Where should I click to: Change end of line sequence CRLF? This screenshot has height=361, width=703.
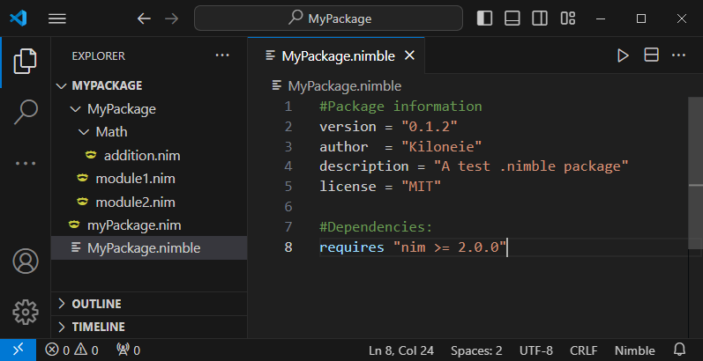[x=586, y=350]
